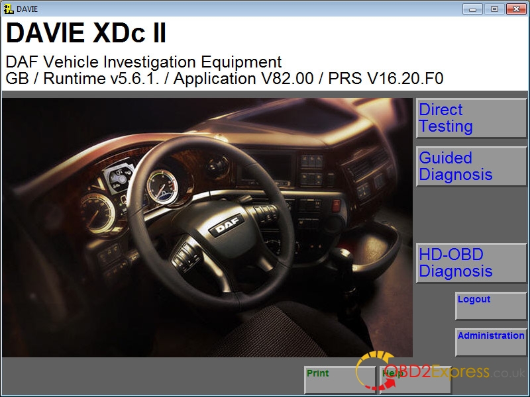Close the DAVIE application window
This screenshot has width=530, height=397.
click(515, 9)
